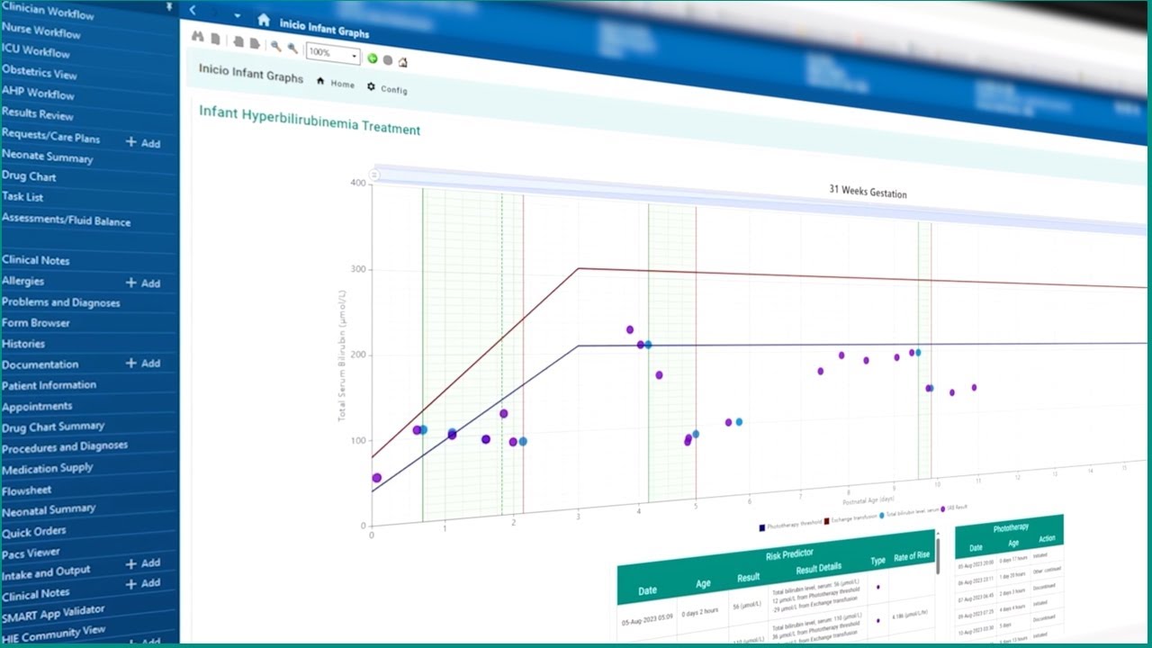Open Nurse Workflow from sidebar
Screen dimensions: 1152x648
pos(41,31)
